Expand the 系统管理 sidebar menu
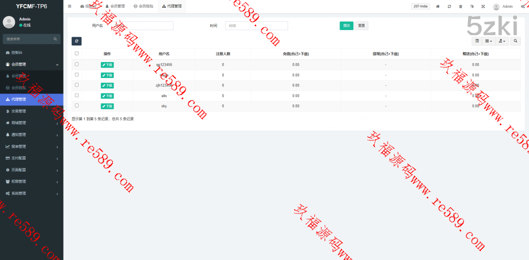Screen dimensions: 529x260 click(32, 193)
